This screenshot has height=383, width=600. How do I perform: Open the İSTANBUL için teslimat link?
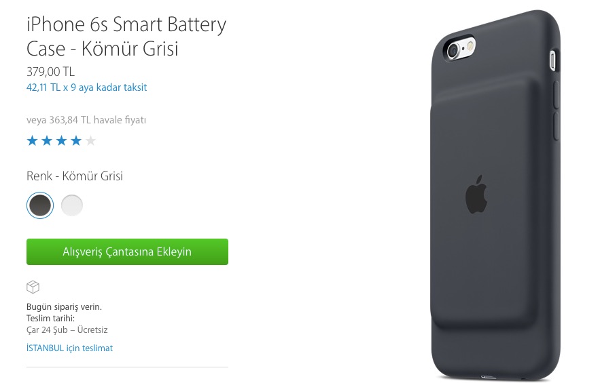point(69,348)
